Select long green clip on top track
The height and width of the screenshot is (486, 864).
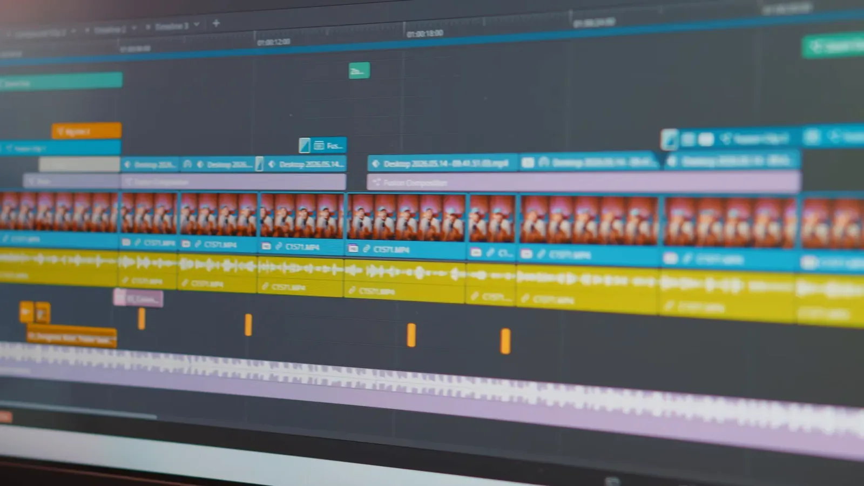[61, 82]
